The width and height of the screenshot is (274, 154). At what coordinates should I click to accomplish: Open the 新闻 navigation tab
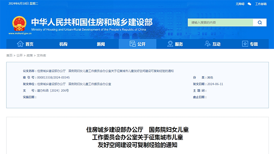click(x=101, y=44)
